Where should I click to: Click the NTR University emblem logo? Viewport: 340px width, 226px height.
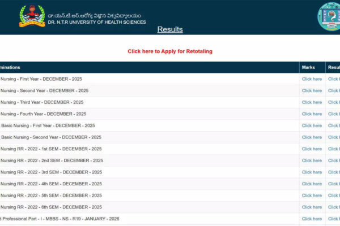point(32,16)
